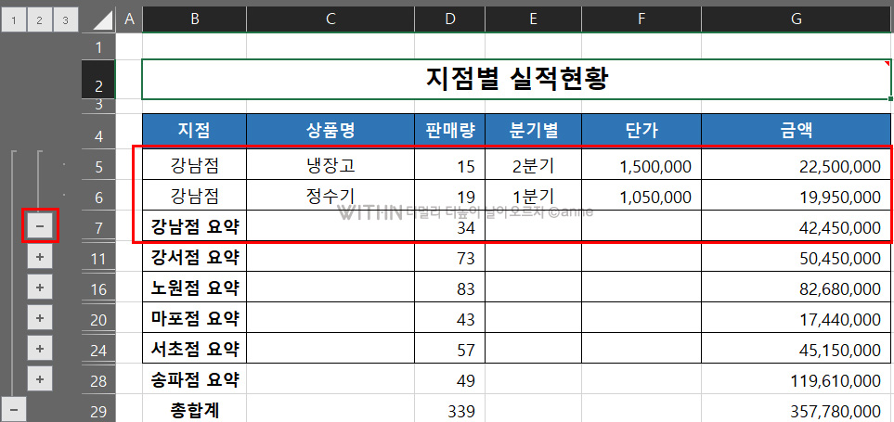The width and height of the screenshot is (894, 422).
Task: Click the 분기별 header cell
Action: point(534,131)
